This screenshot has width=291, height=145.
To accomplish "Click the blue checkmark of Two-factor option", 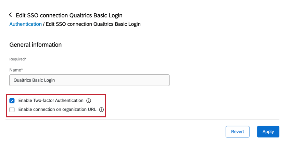I will tap(12, 101).
